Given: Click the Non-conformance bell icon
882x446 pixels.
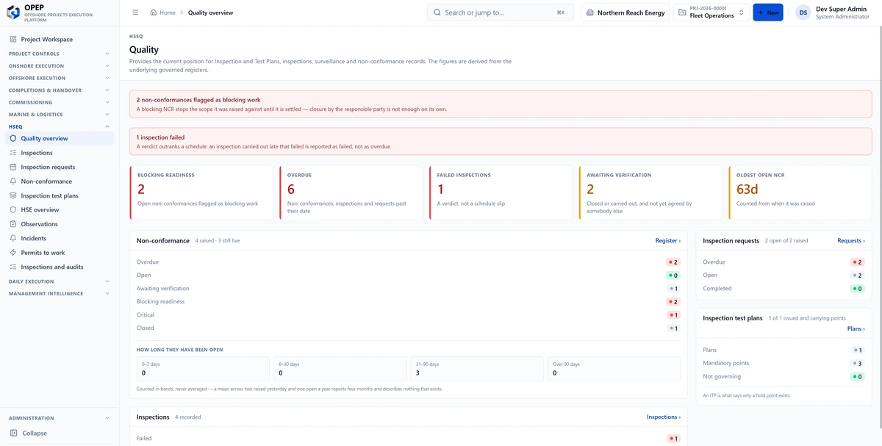Looking at the screenshot, I should 13,181.
